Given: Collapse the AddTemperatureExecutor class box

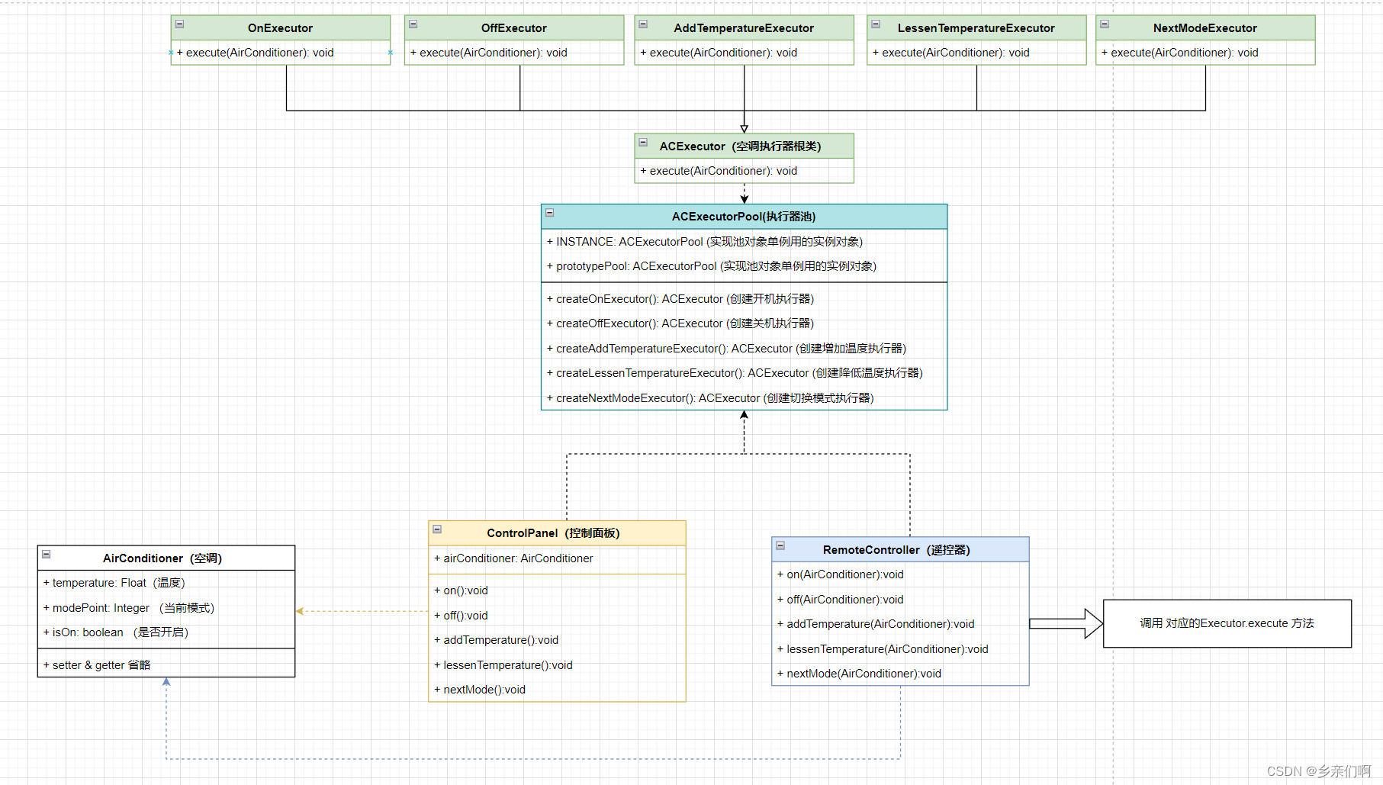Looking at the screenshot, I should (643, 24).
